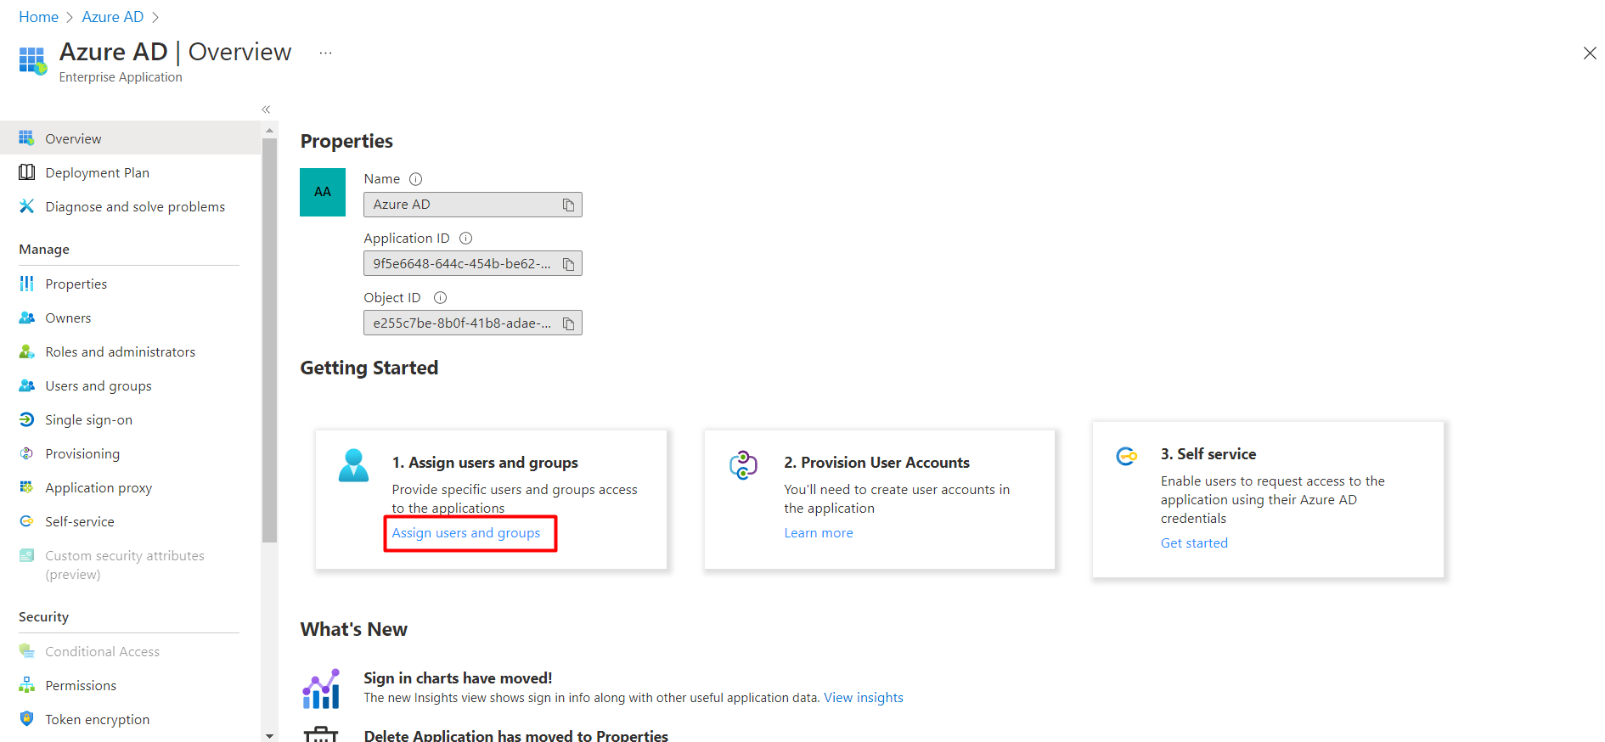
Task: Open the ellipsis more options menu
Action: pyautogui.click(x=325, y=53)
